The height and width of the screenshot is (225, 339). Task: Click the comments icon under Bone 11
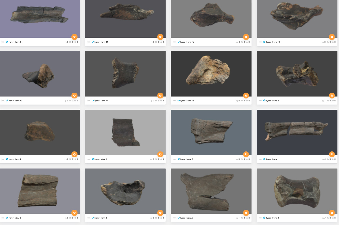point(156,101)
